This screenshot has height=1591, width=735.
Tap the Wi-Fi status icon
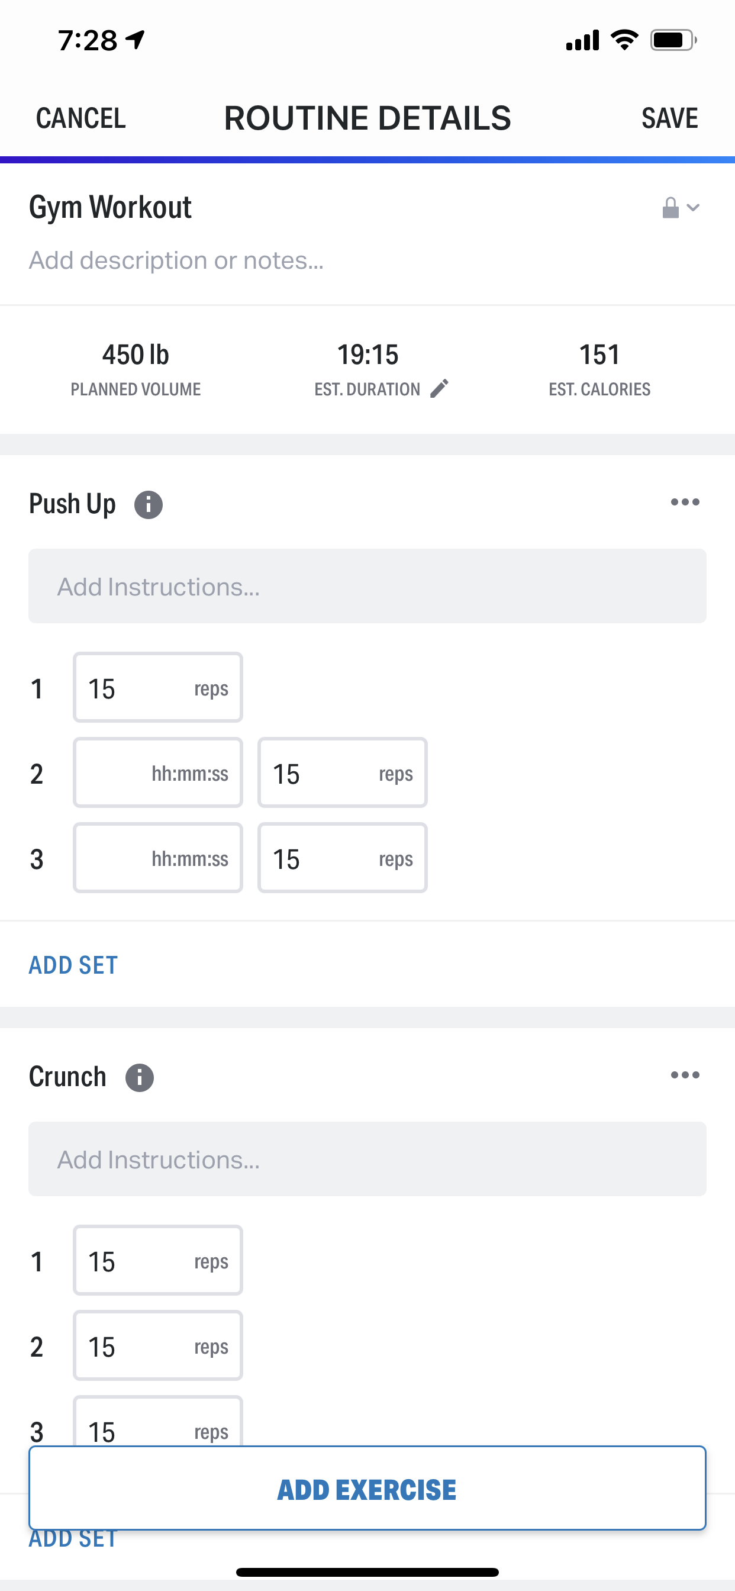point(624,41)
